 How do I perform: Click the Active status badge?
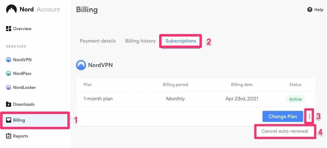click(x=295, y=99)
